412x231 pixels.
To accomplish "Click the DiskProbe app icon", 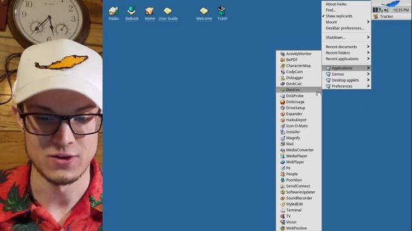I will [283, 96].
